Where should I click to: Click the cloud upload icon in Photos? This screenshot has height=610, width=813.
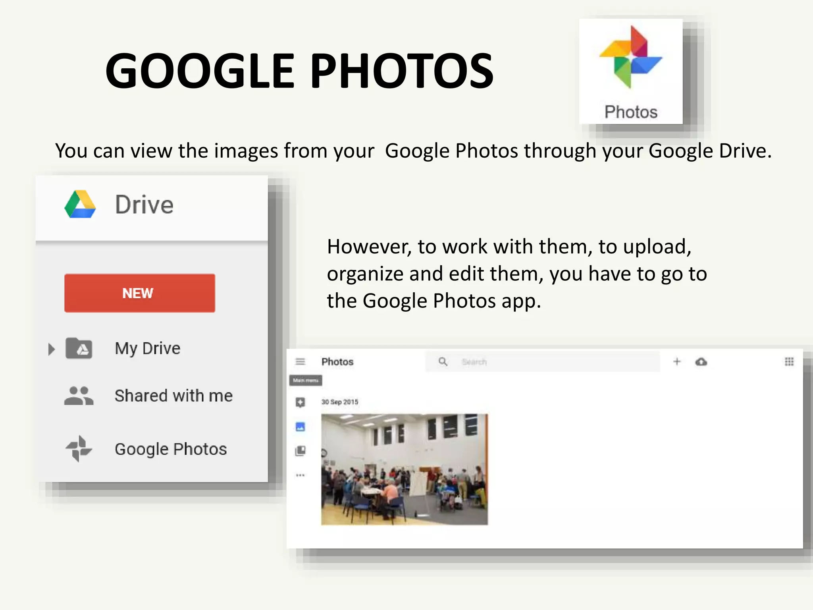701,362
